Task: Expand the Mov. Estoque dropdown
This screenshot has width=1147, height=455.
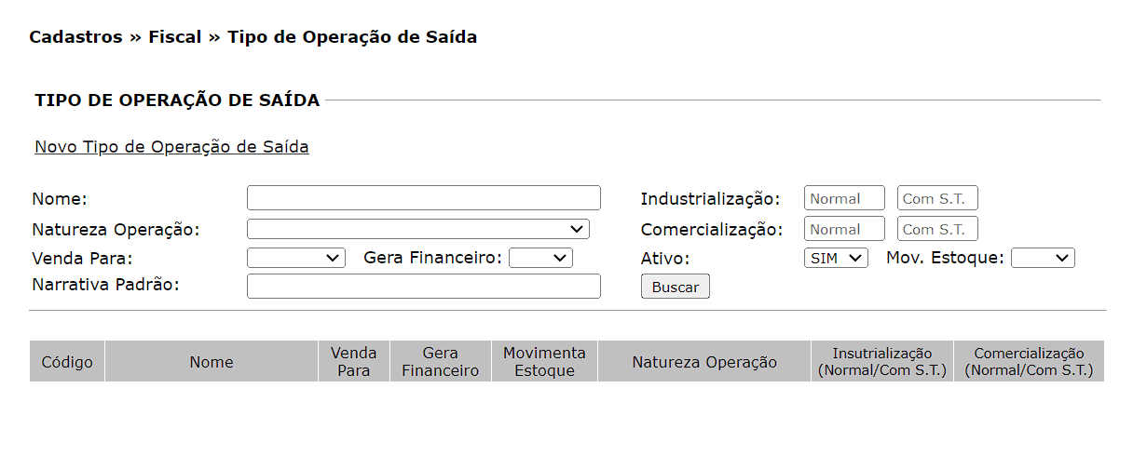Action: click(x=1043, y=258)
